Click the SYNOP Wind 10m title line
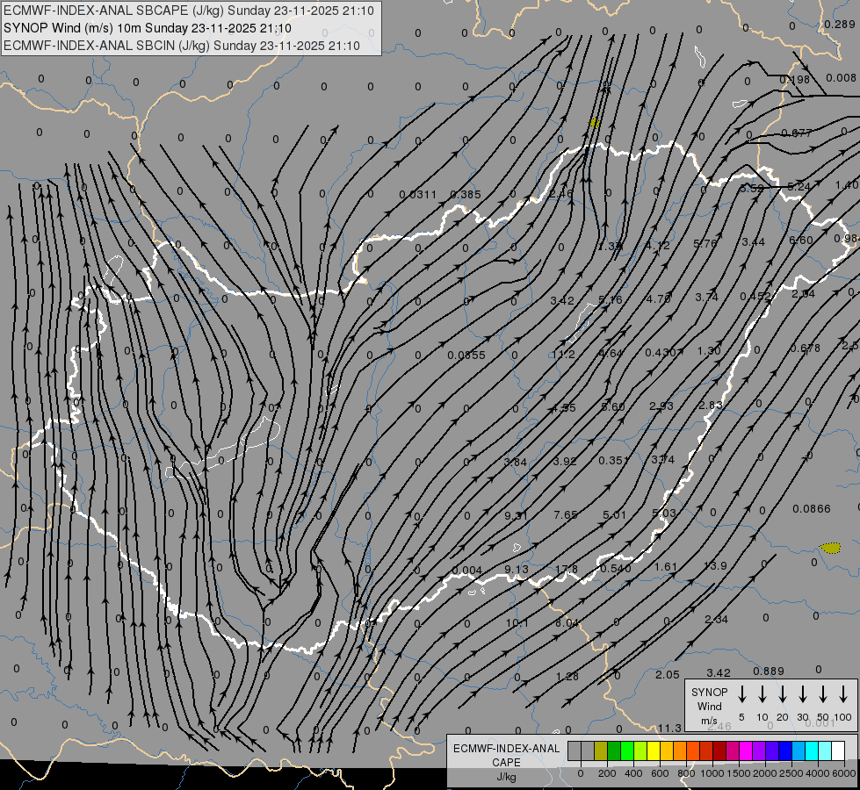The width and height of the screenshot is (860, 790). [147, 28]
